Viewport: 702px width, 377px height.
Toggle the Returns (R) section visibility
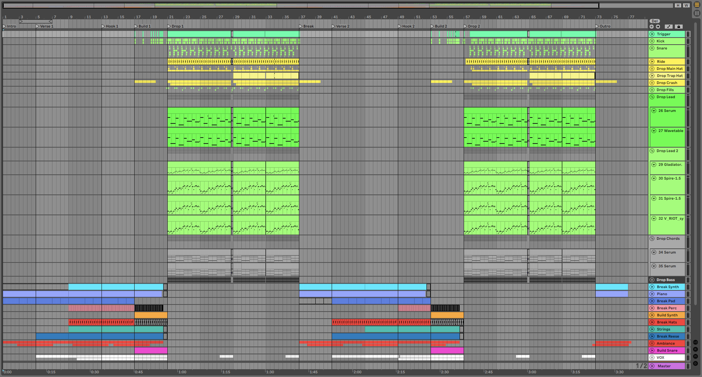[x=695, y=349]
